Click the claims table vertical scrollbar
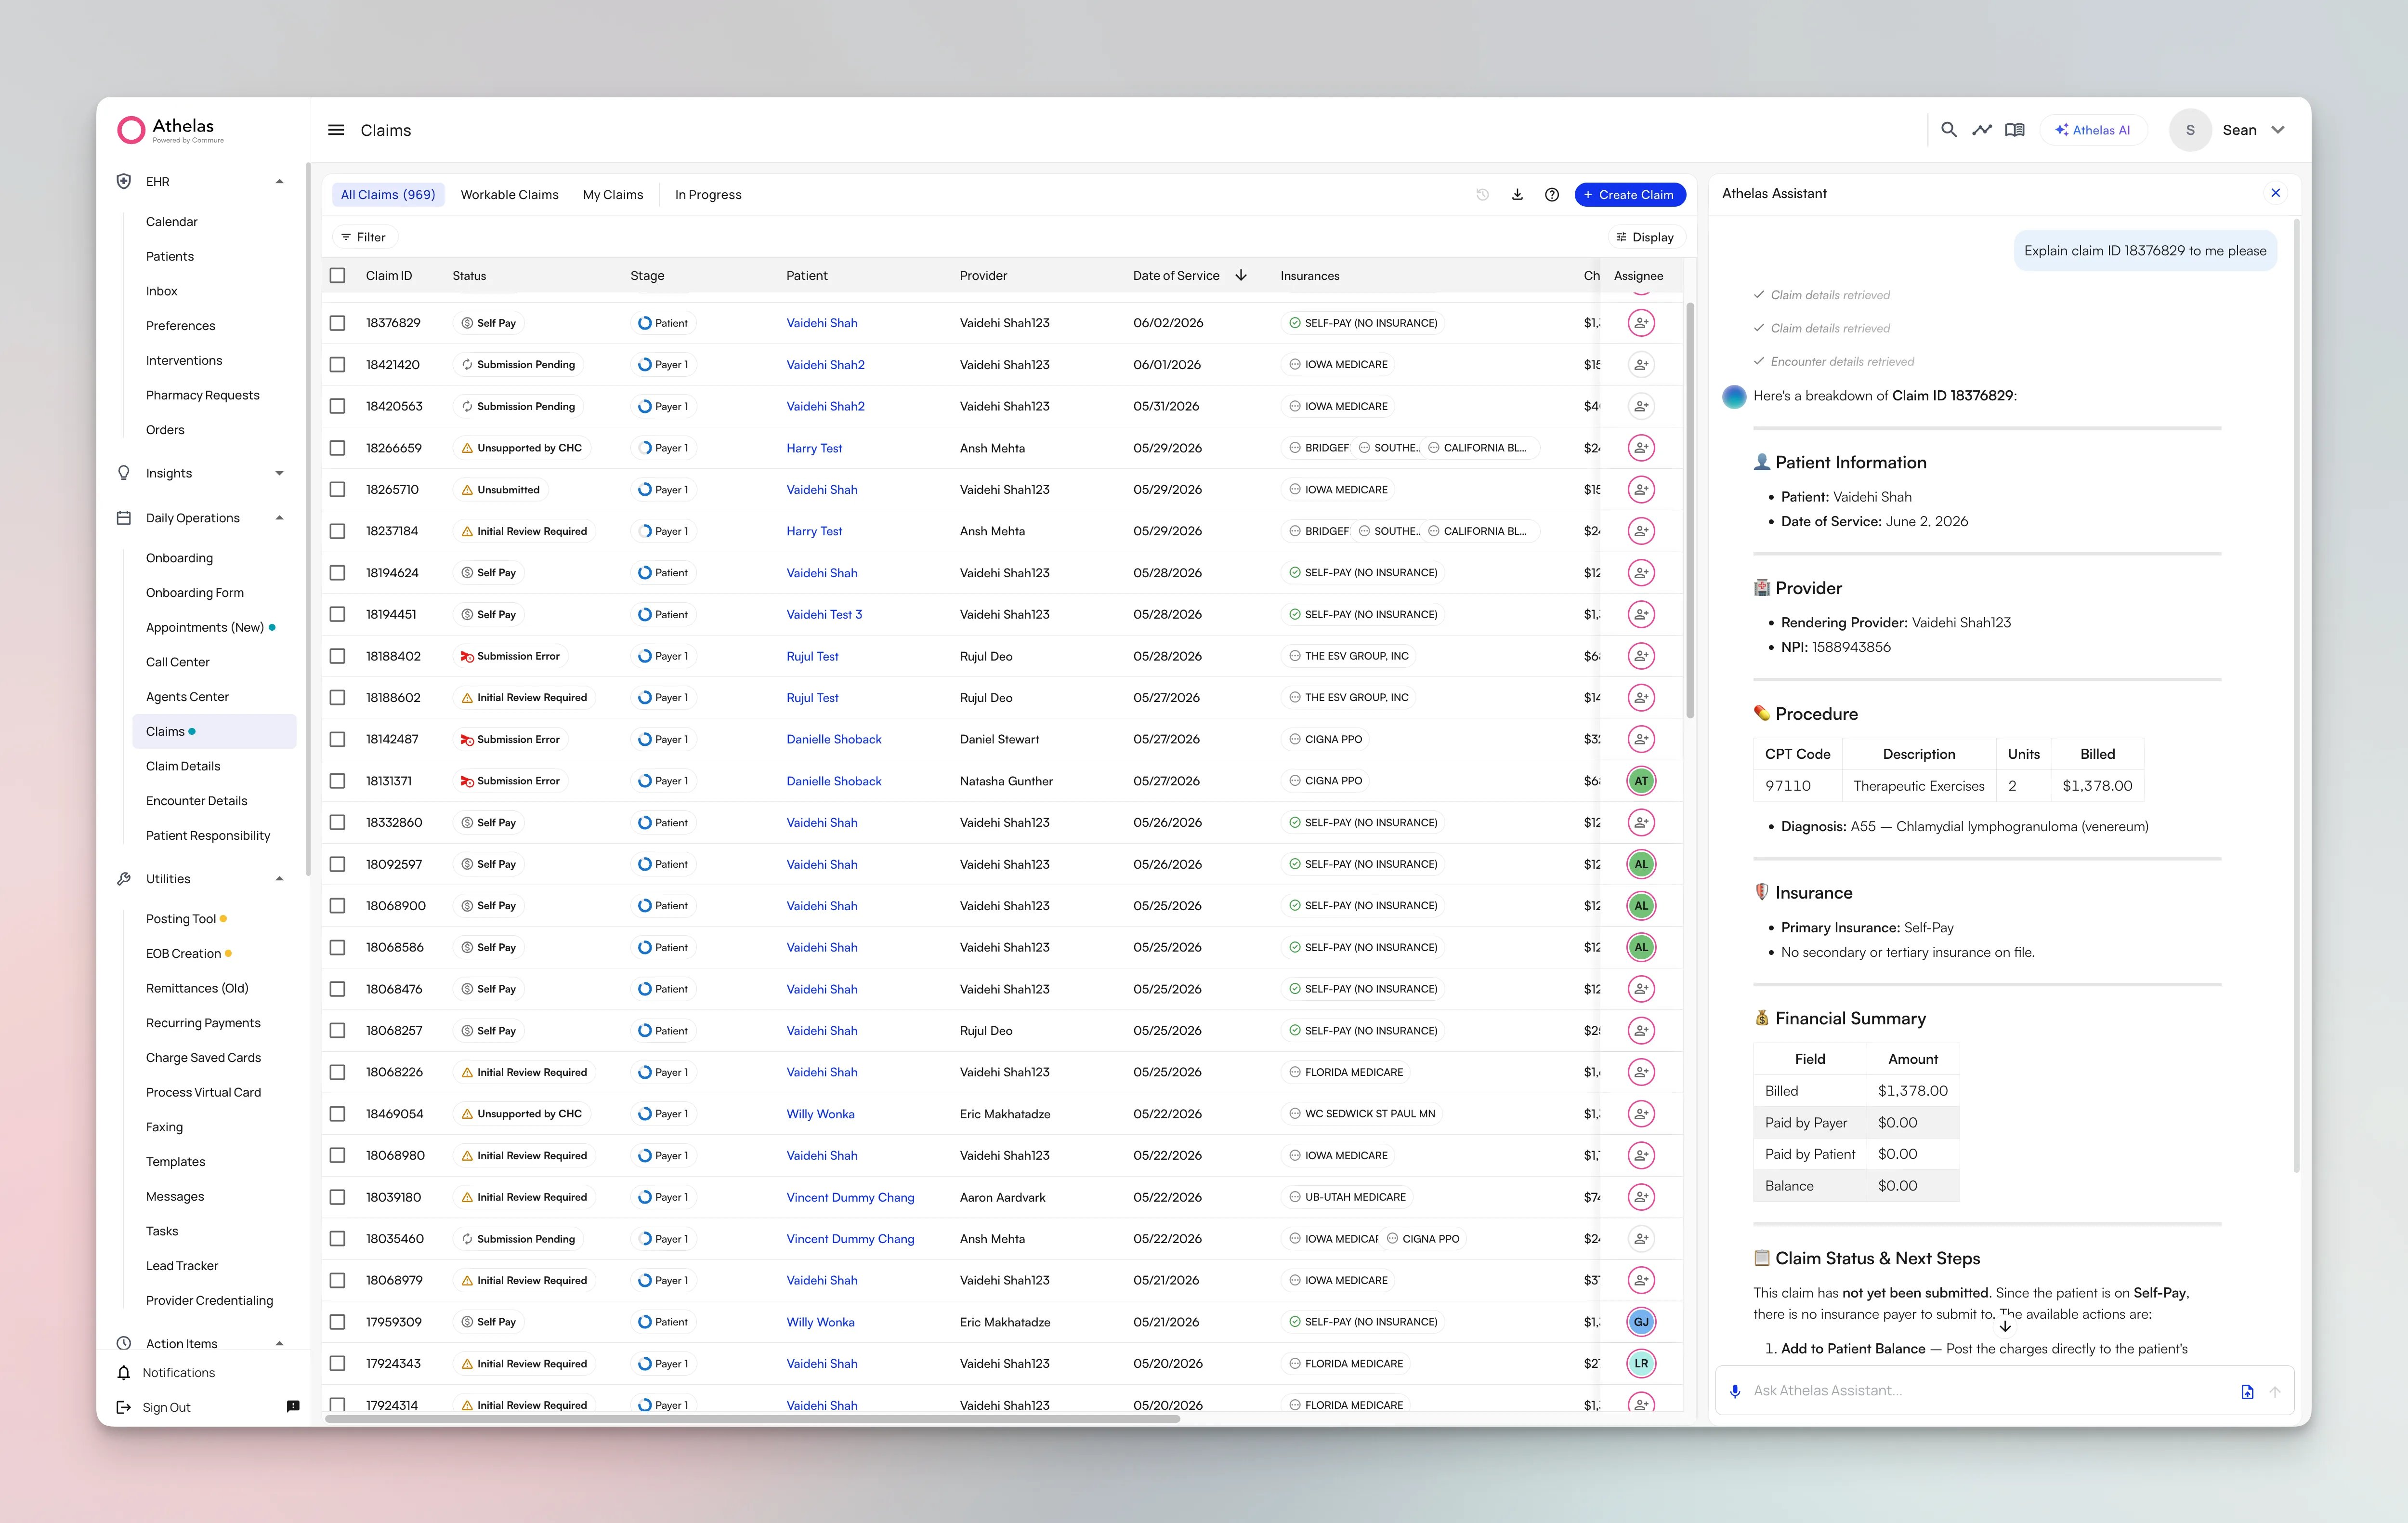 (x=1690, y=509)
